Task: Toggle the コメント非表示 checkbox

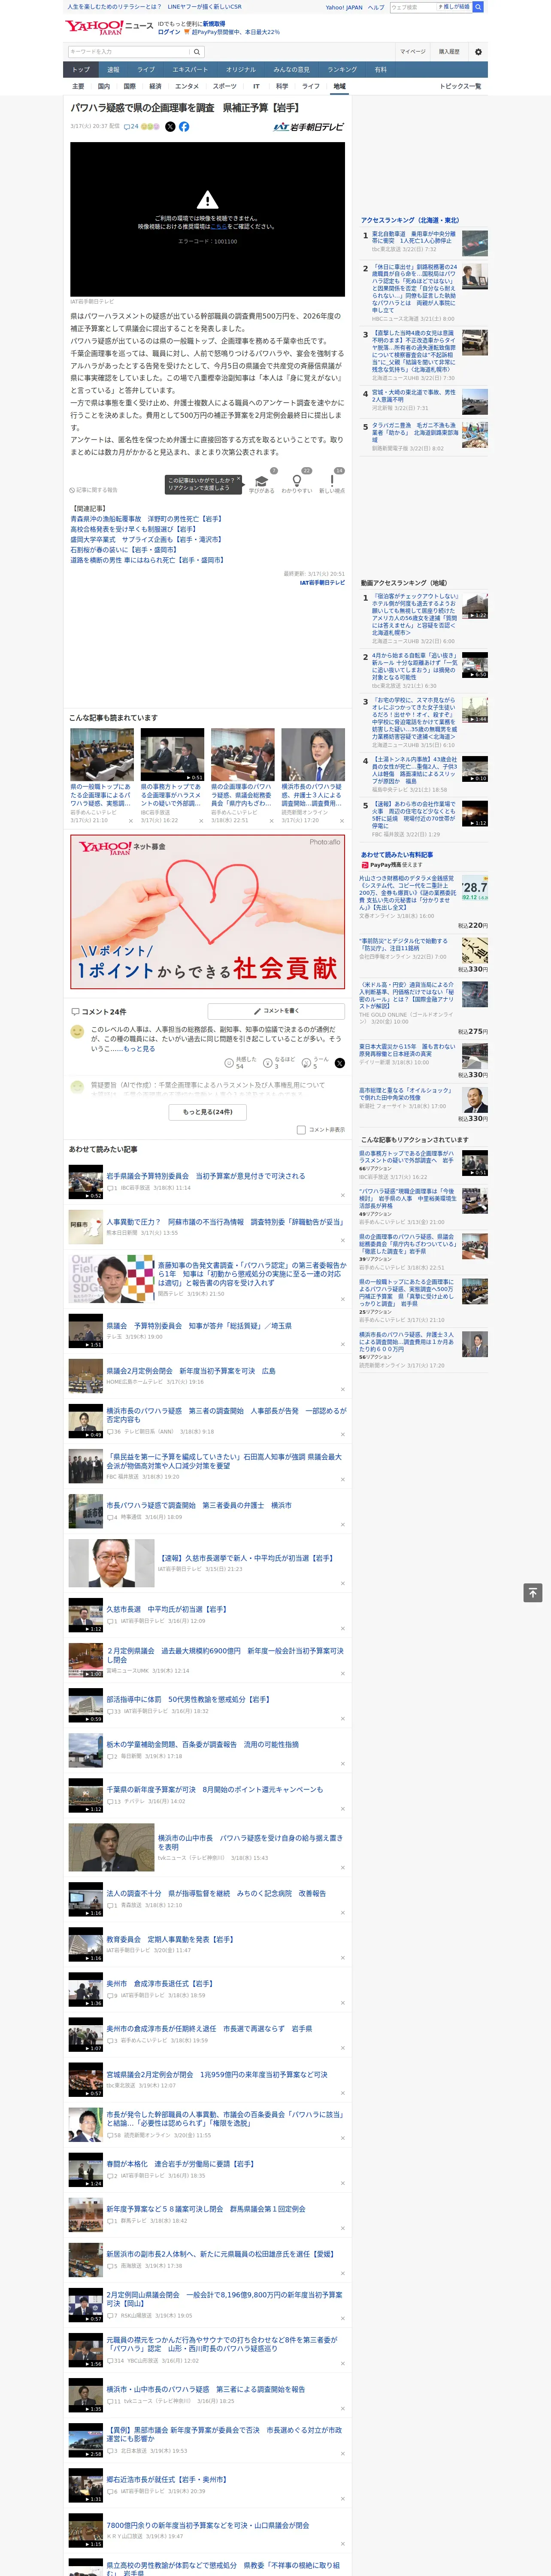Action: (x=301, y=1130)
